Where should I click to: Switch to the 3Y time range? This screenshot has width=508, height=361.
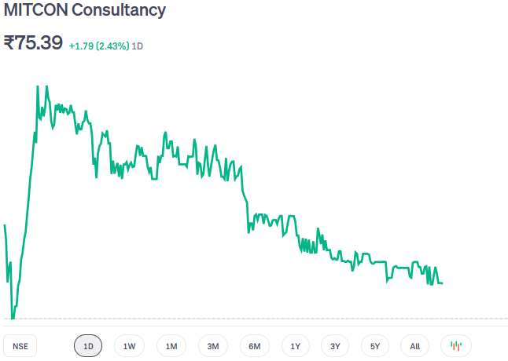coord(335,345)
